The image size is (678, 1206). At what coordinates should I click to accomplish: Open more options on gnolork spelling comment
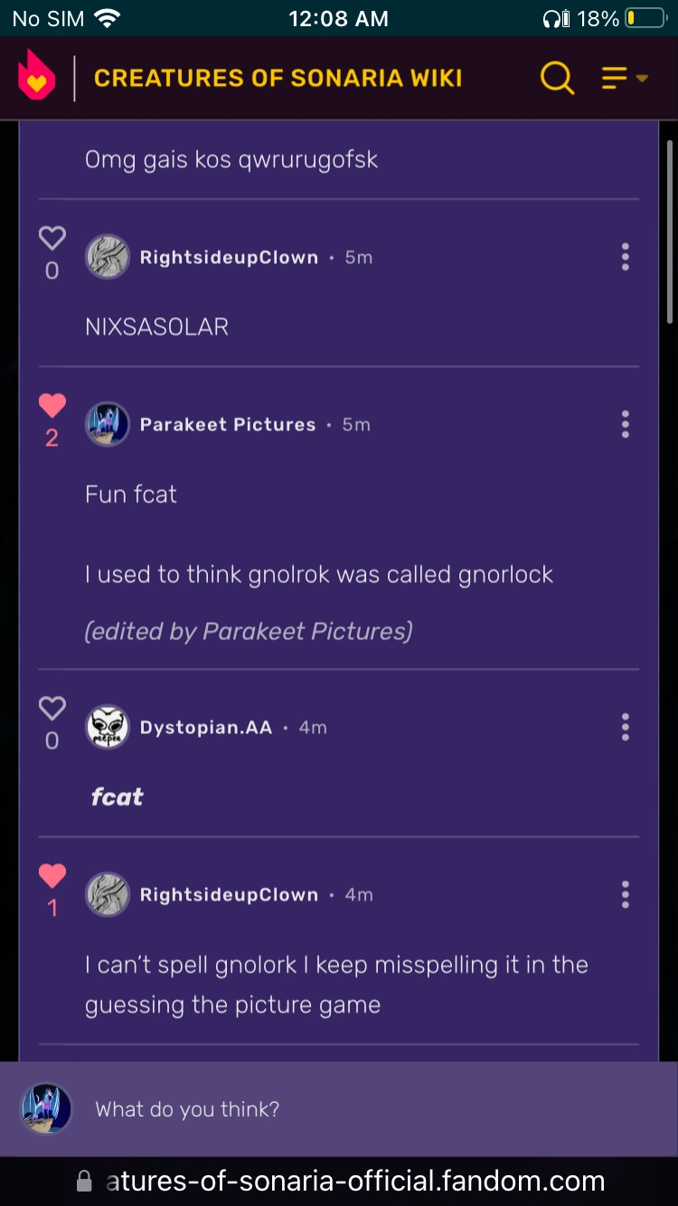point(625,895)
